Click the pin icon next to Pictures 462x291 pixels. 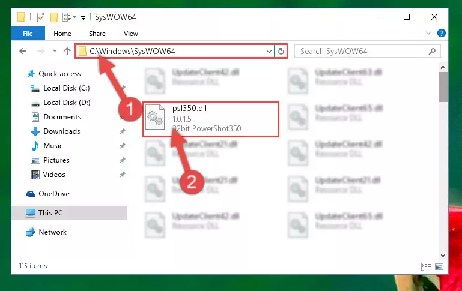click(123, 160)
